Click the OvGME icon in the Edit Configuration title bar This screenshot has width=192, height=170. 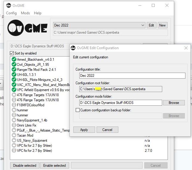(x=73, y=48)
